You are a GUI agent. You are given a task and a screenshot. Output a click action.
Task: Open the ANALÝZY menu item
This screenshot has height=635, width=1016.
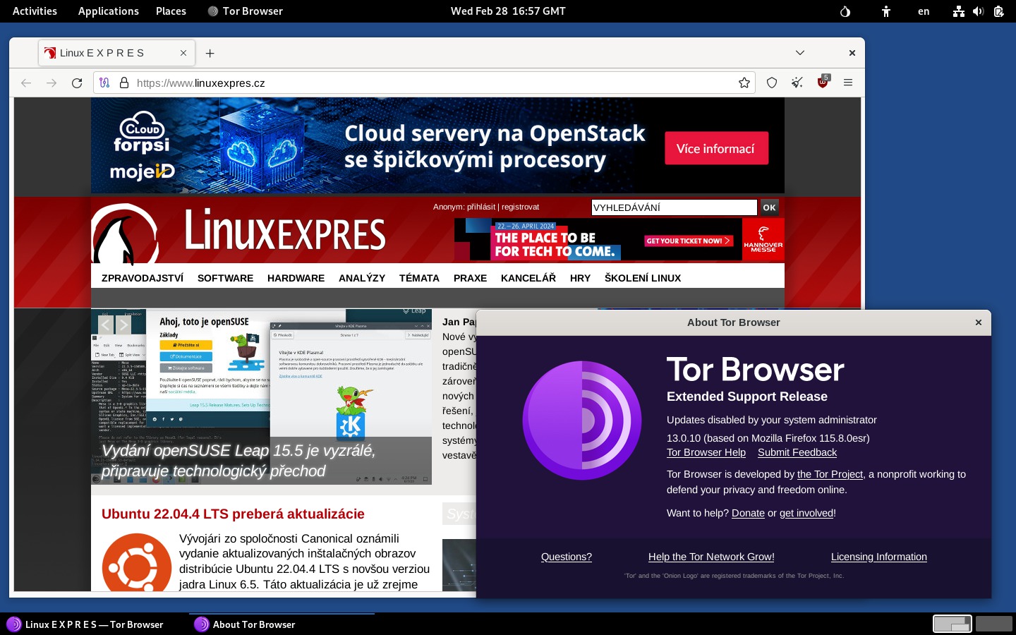(x=362, y=278)
